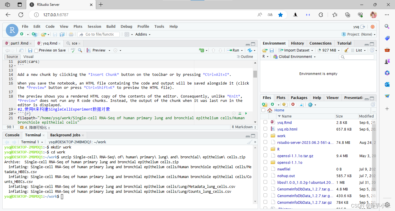This screenshot has width=395, height=211.
Task: Switch to the History tab
Action: tap(298, 43)
